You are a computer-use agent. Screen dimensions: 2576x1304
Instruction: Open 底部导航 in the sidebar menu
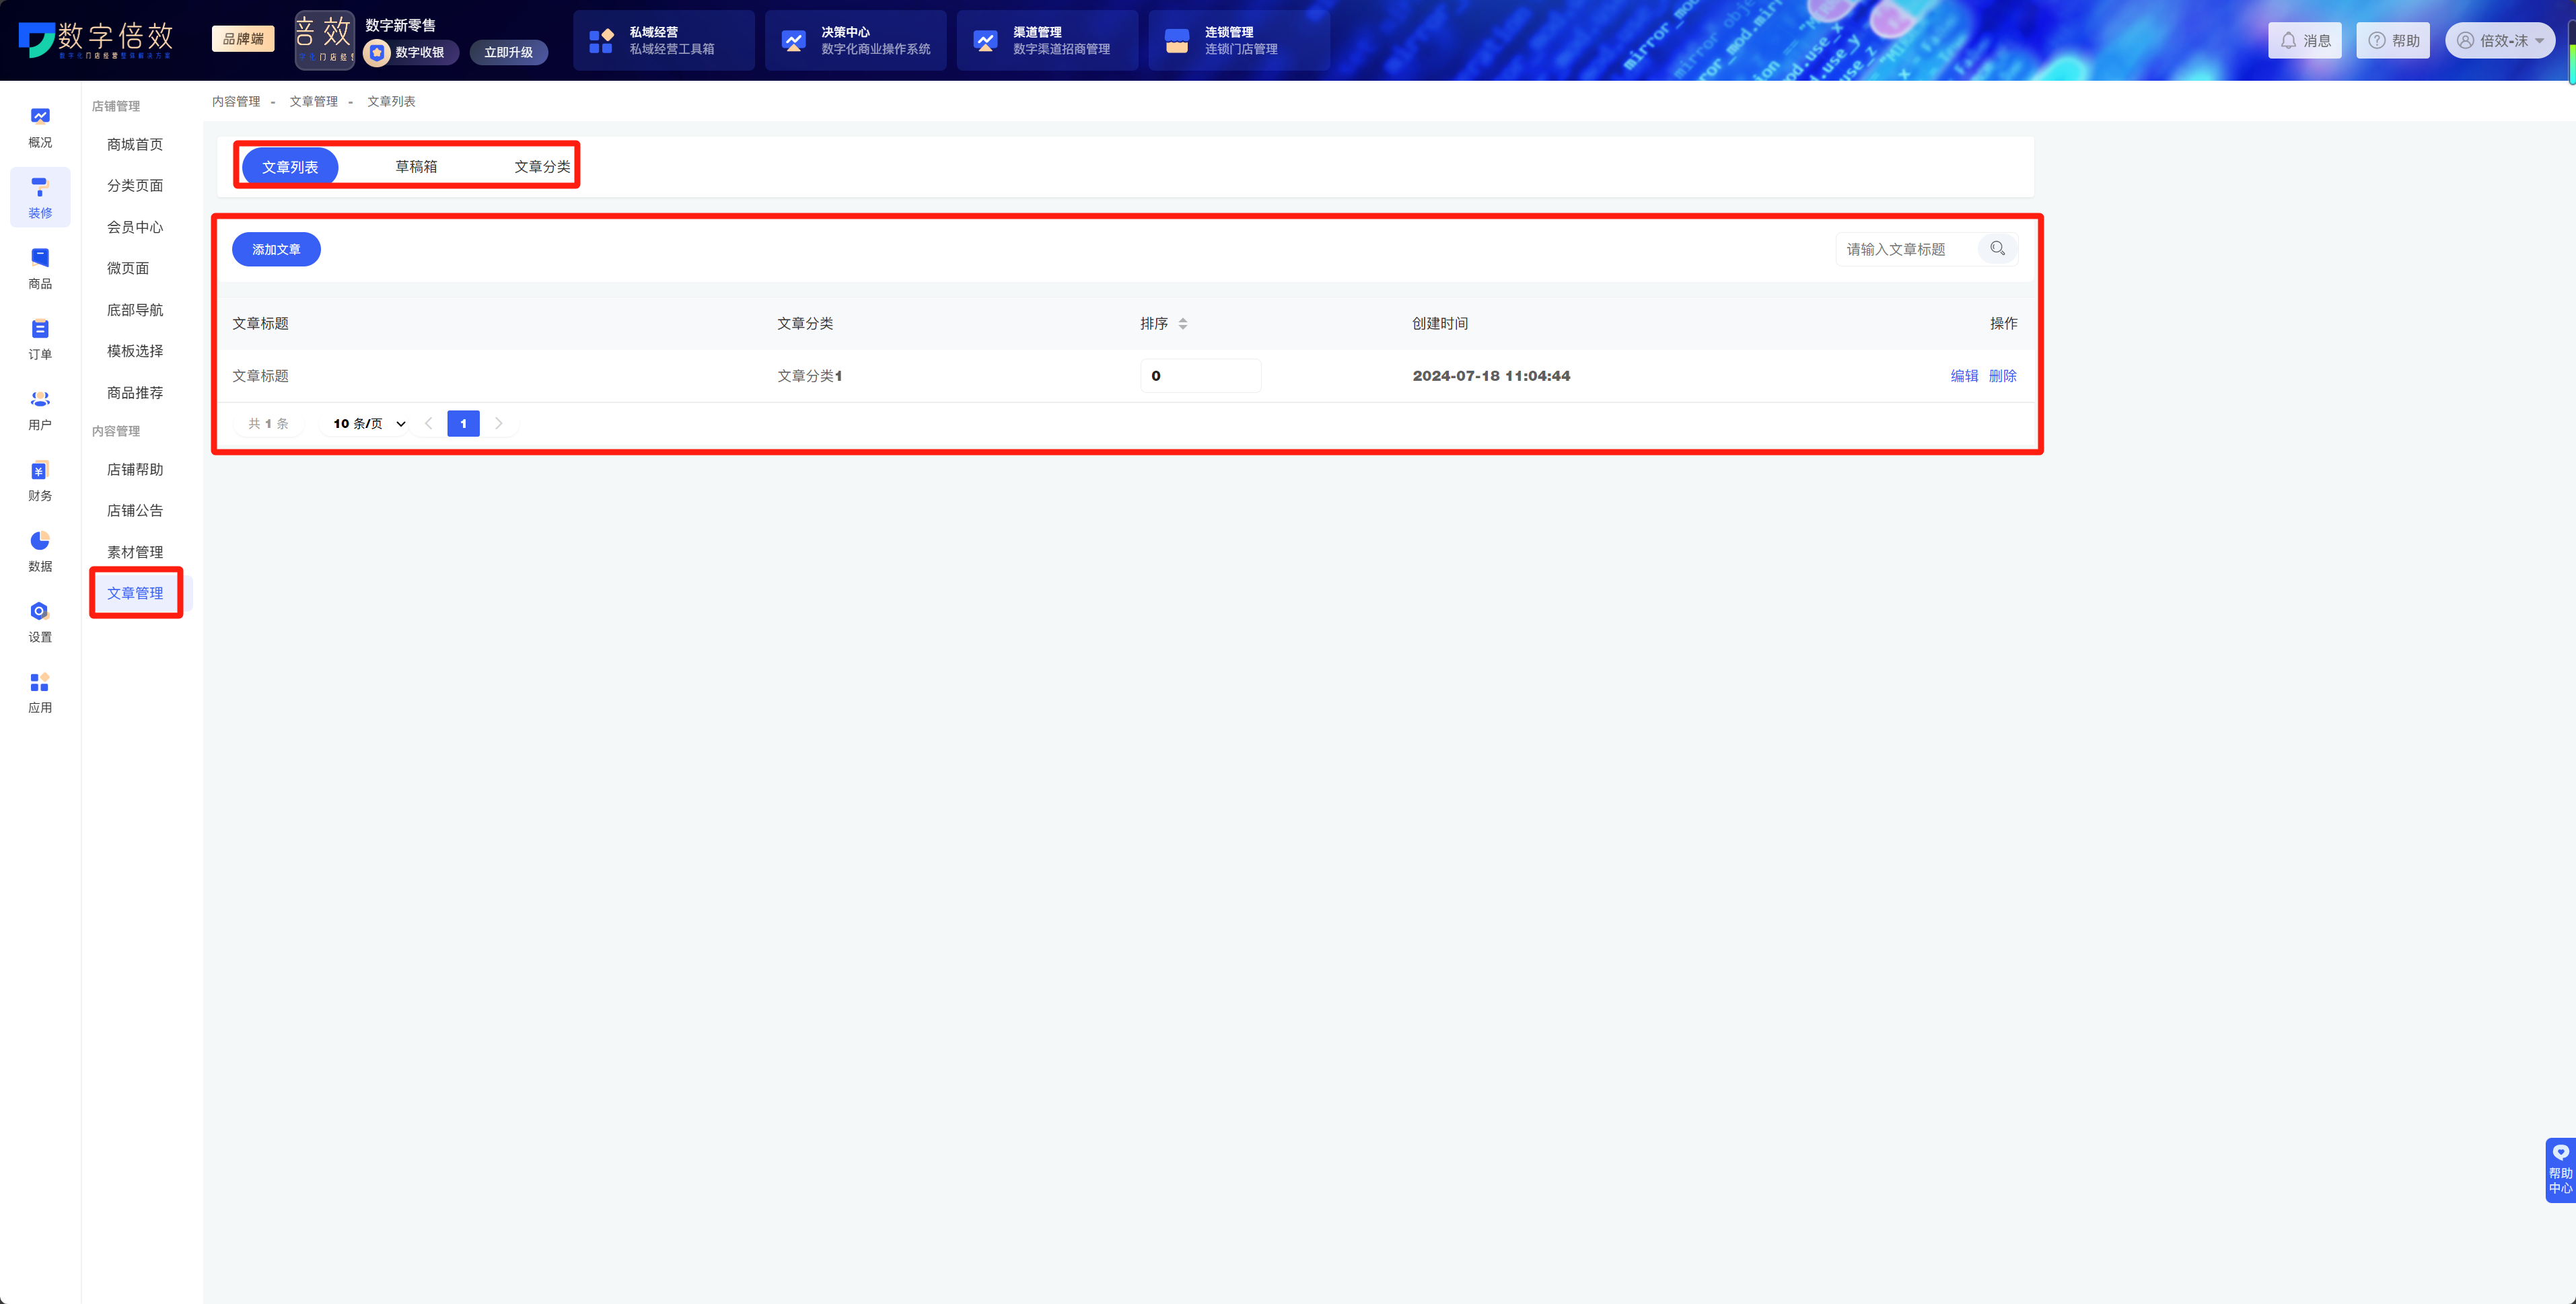(x=135, y=310)
